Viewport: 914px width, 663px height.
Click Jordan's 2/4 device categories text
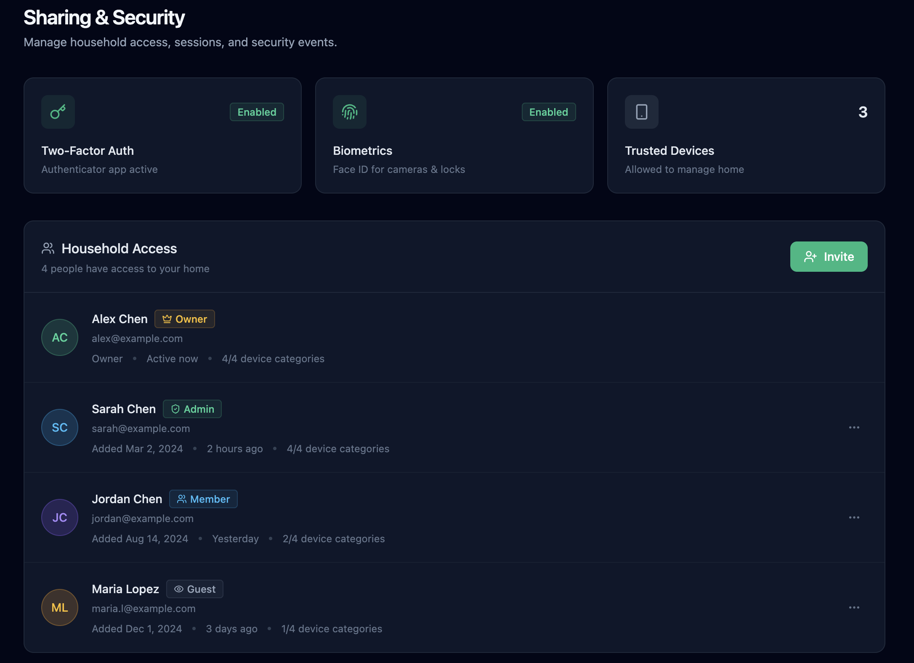334,539
